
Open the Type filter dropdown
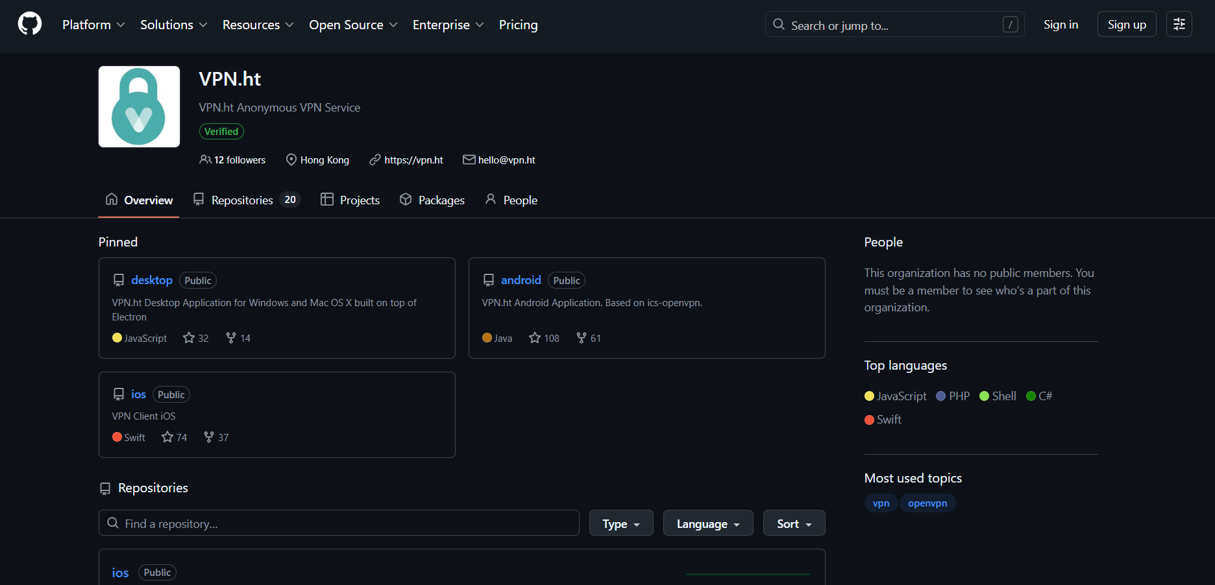pos(621,523)
